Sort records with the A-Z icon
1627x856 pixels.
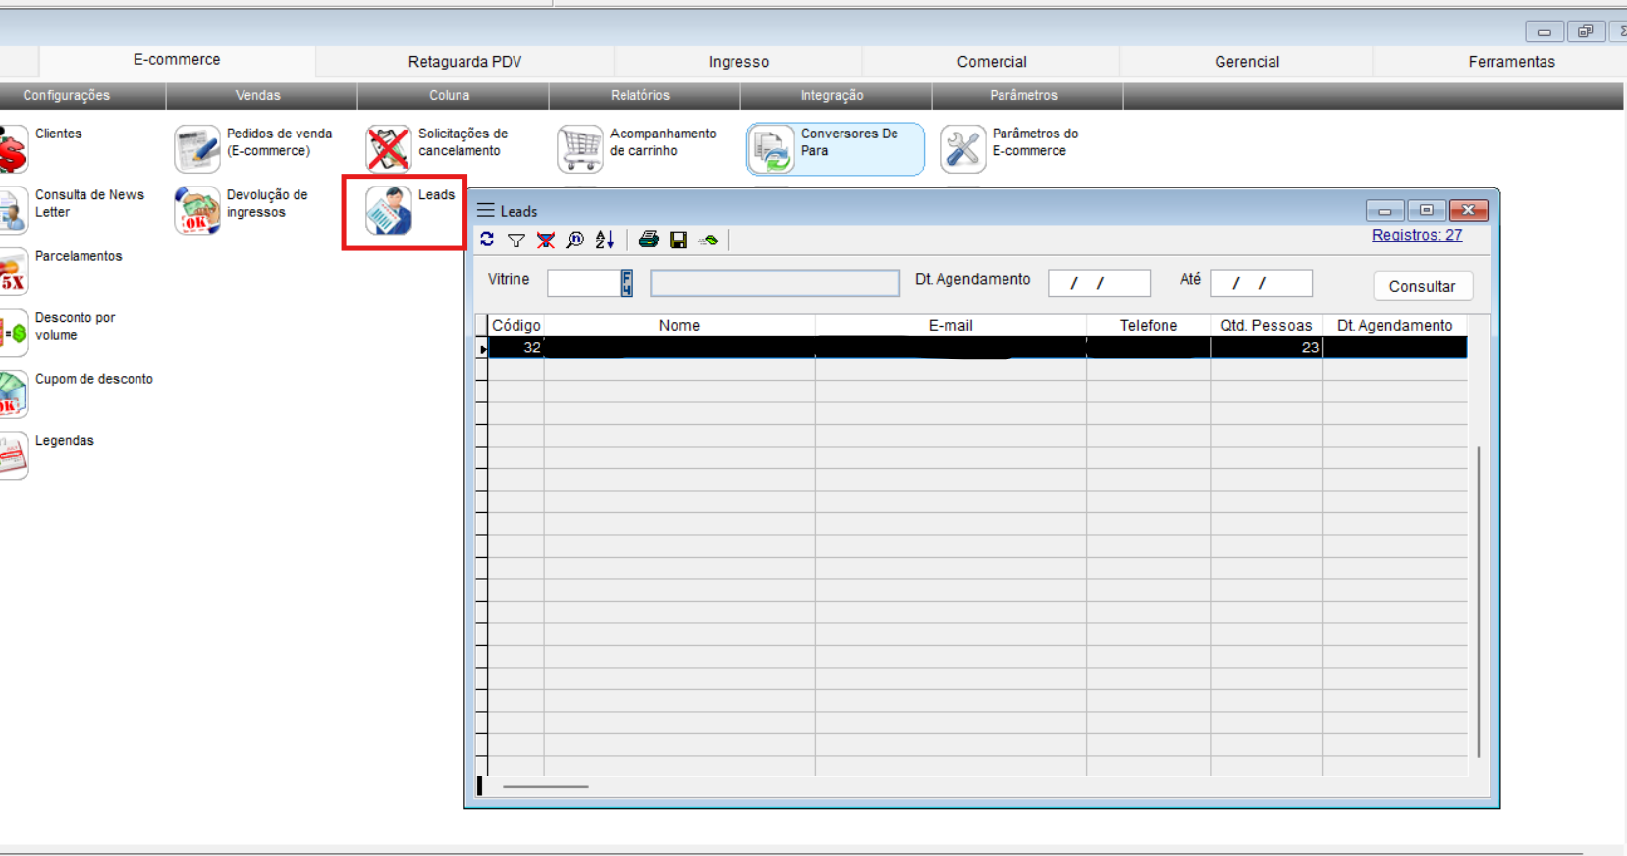coord(605,241)
